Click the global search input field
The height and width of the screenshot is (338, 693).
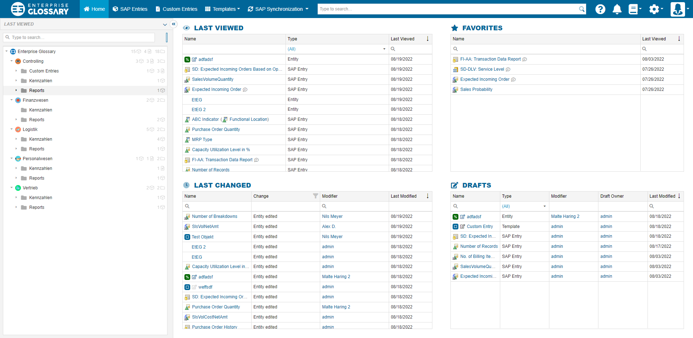(448, 9)
